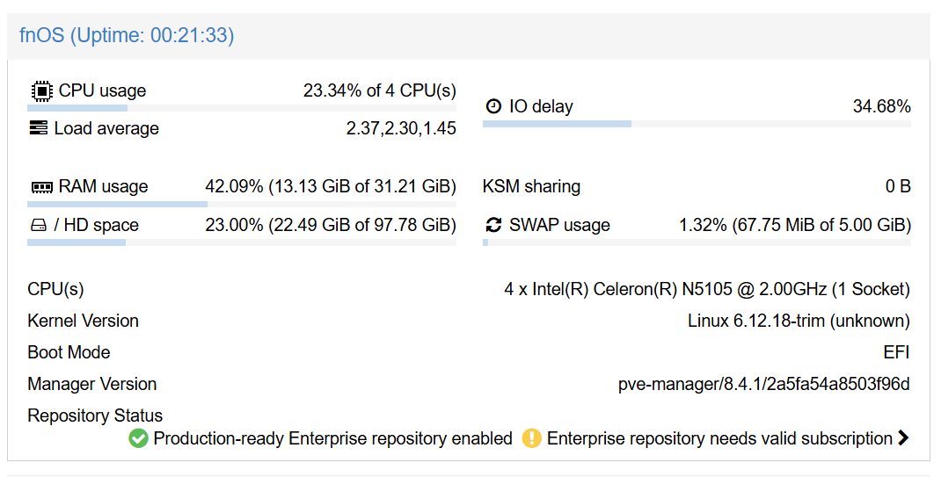Click the HD space drive icon

coord(39,225)
